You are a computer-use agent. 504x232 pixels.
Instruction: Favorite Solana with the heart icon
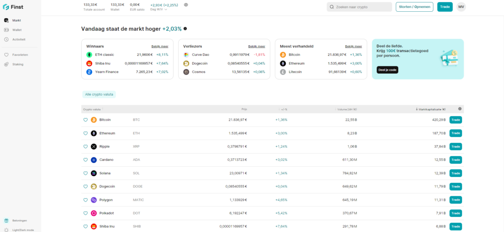coord(86,173)
